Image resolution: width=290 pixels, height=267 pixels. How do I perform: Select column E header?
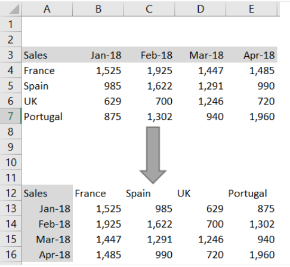pyautogui.click(x=251, y=9)
